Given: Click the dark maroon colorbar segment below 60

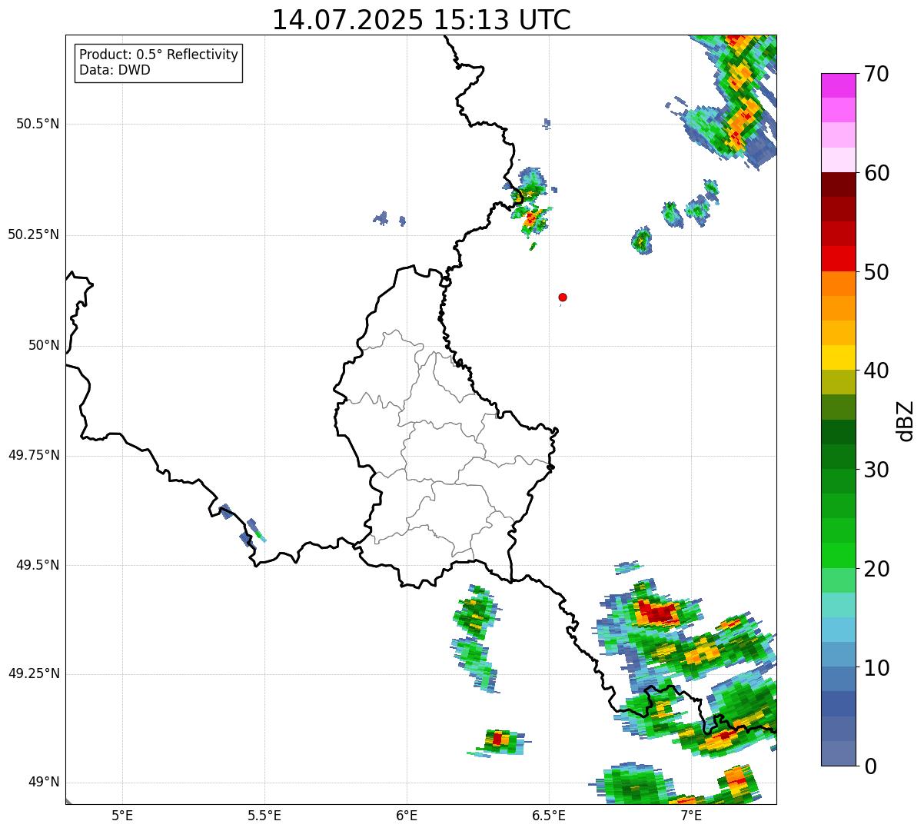Looking at the screenshot, I should (839, 184).
